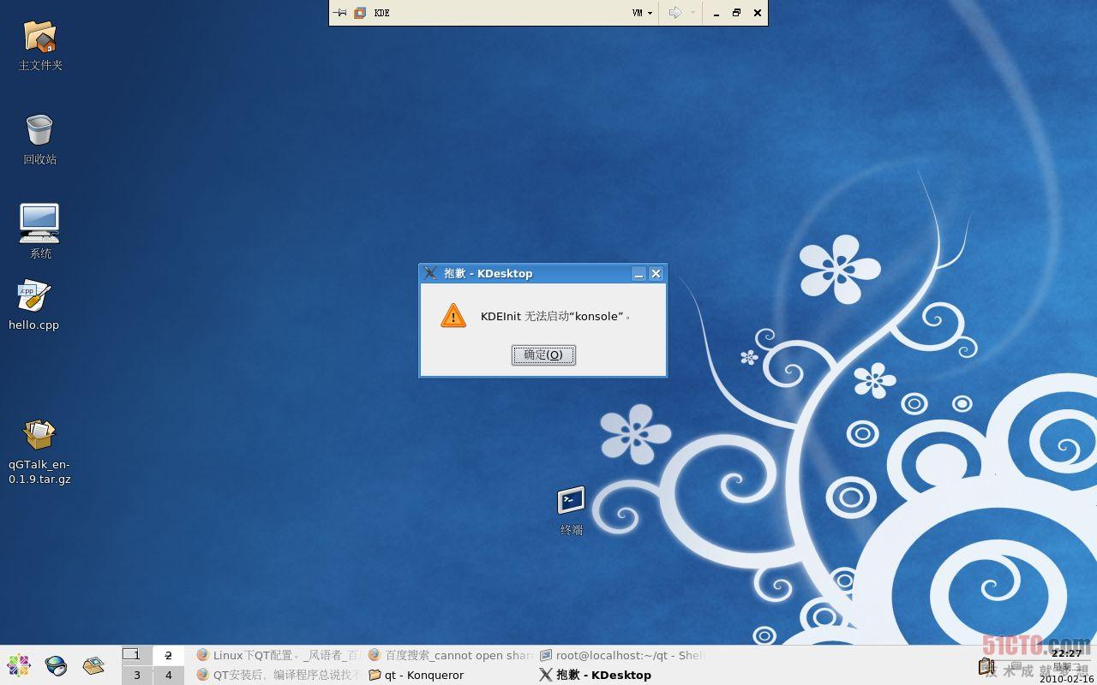Click the web browser globe icon in the panel
1097x685 pixels.
(x=56, y=665)
